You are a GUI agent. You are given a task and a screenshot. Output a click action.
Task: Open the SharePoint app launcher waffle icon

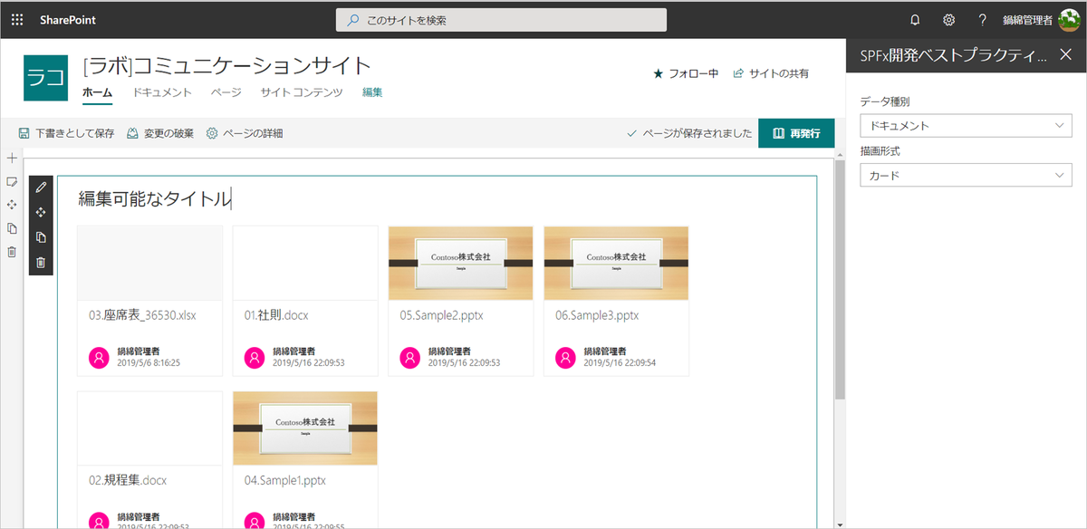click(16, 19)
